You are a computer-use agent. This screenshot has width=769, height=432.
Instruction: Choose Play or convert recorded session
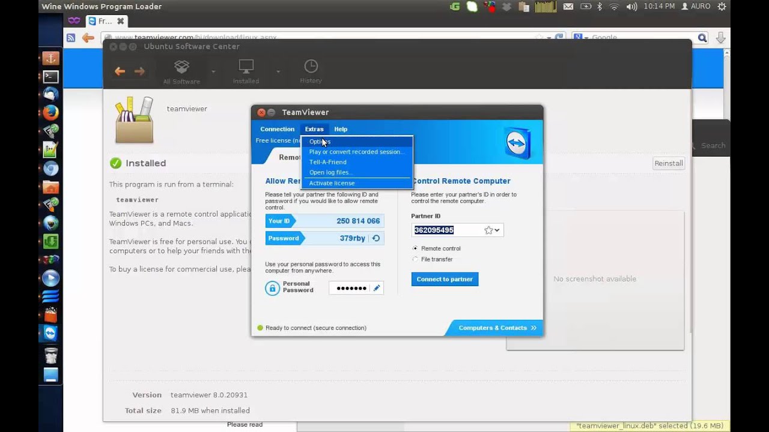pyautogui.click(x=357, y=152)
